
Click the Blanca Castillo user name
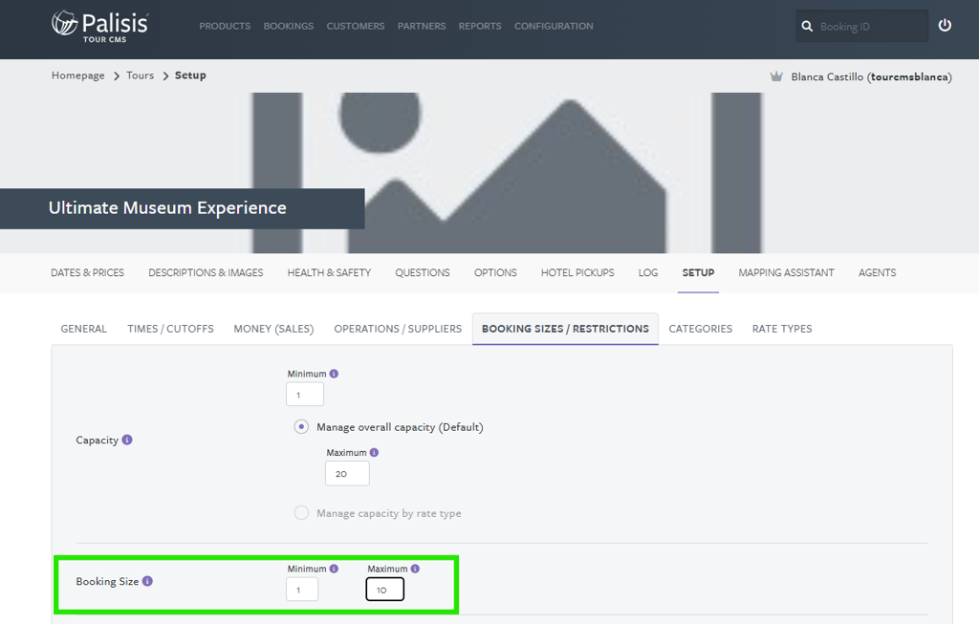pyautogui.click(x=871, y=76)
